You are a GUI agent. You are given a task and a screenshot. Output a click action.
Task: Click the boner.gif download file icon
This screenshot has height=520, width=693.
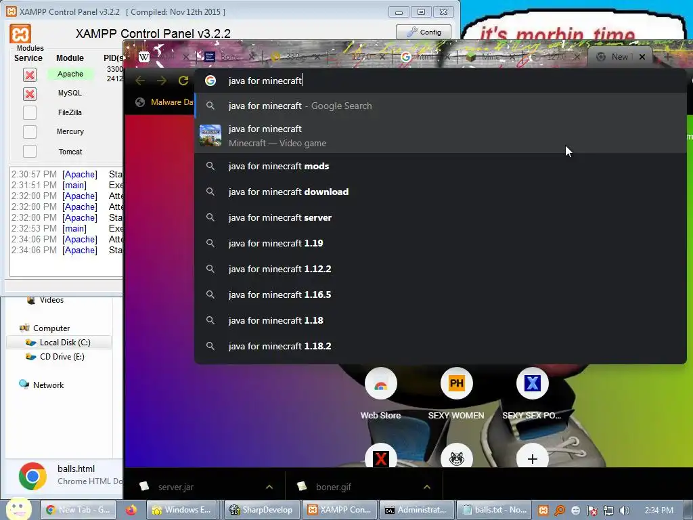(302, 486)
